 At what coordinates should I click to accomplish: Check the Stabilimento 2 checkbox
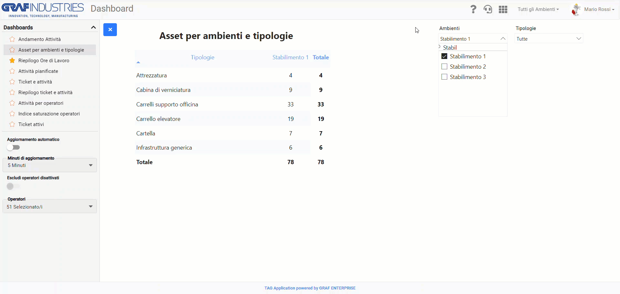(x=444, y=66)
